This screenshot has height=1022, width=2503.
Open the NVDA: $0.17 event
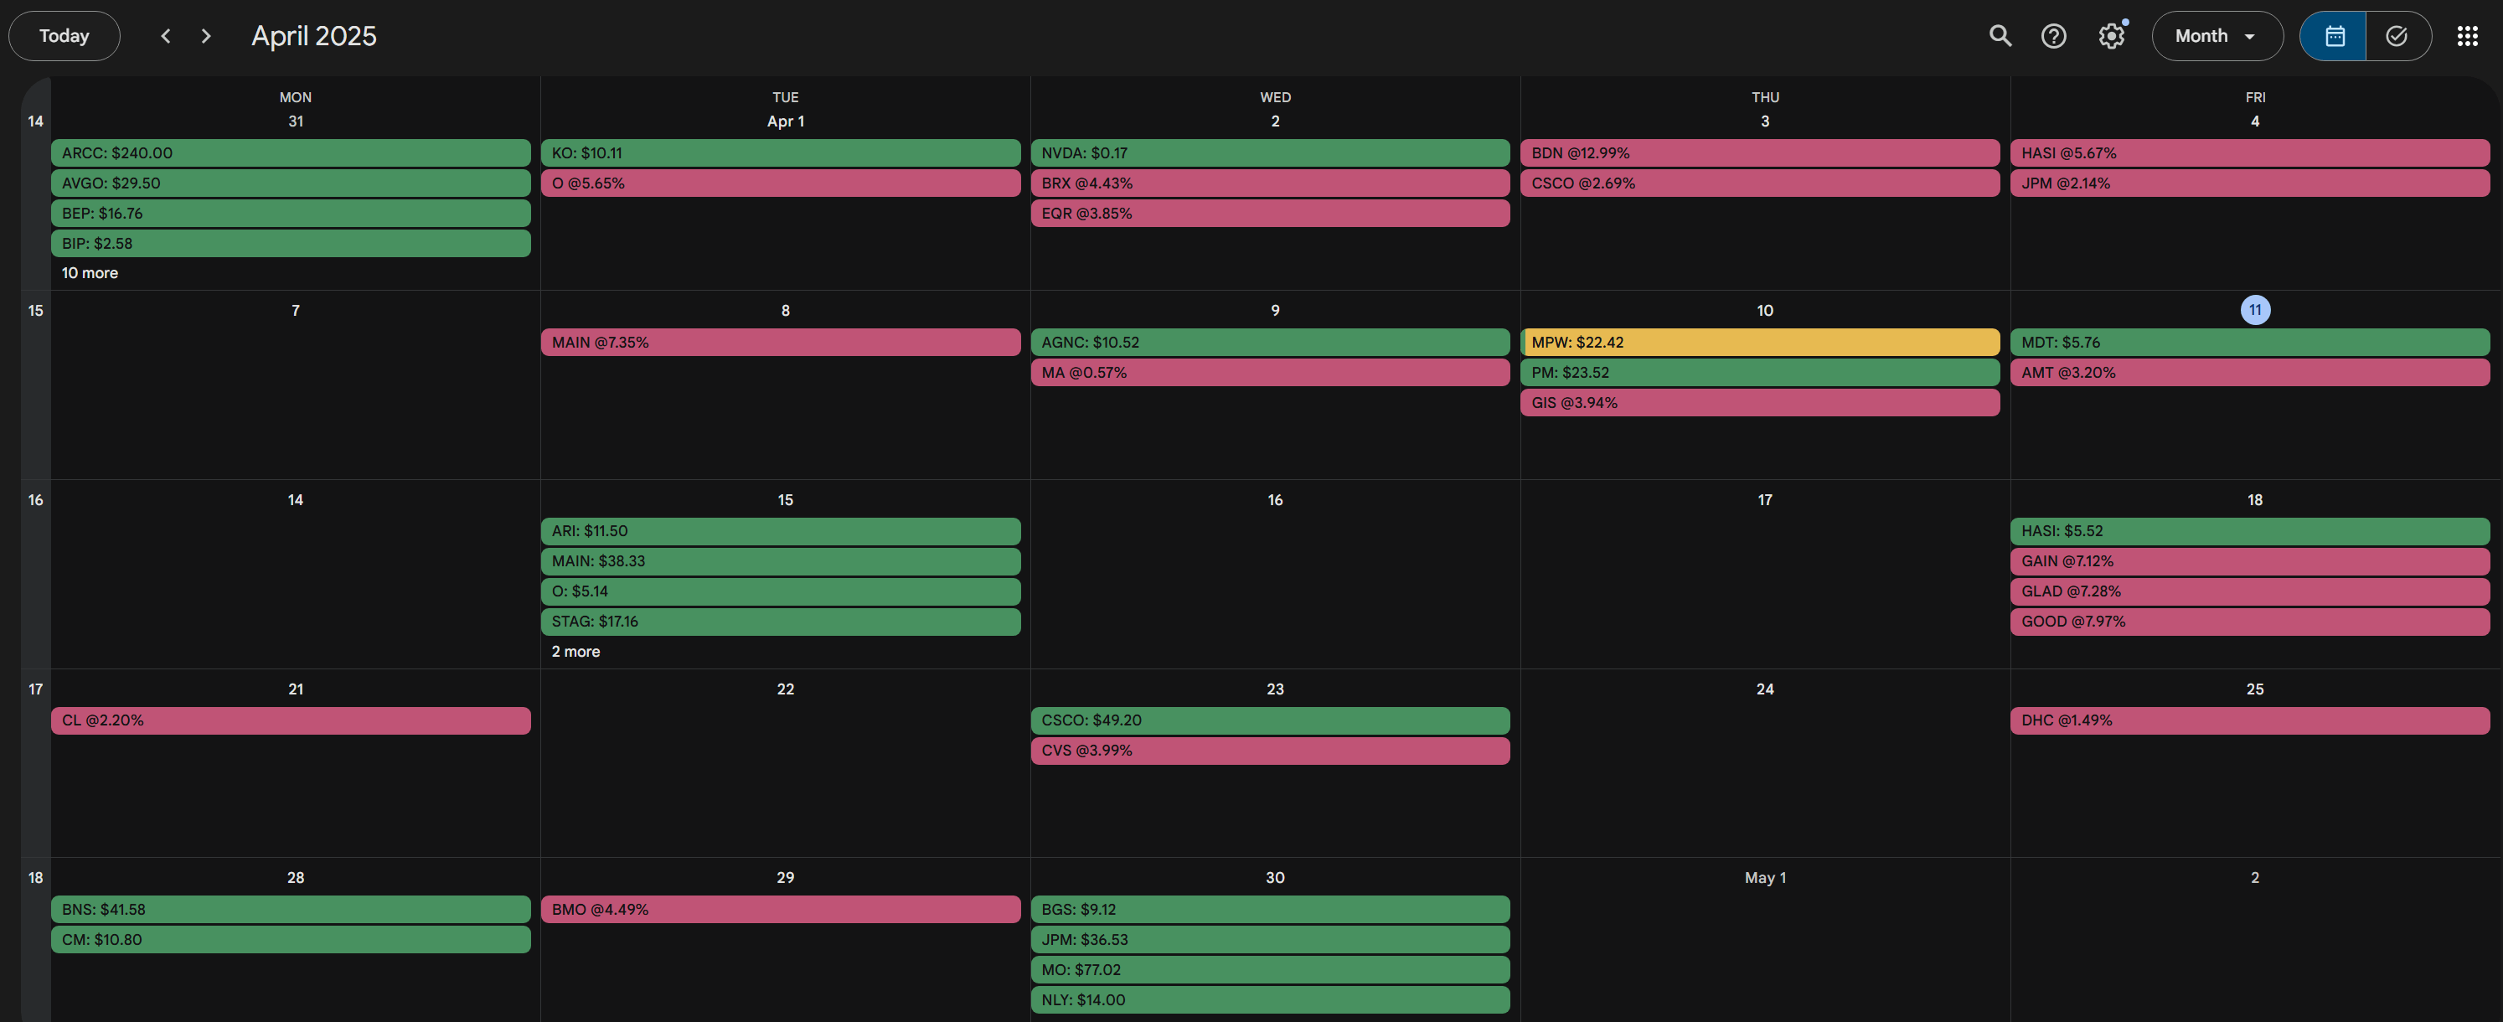1269,152
